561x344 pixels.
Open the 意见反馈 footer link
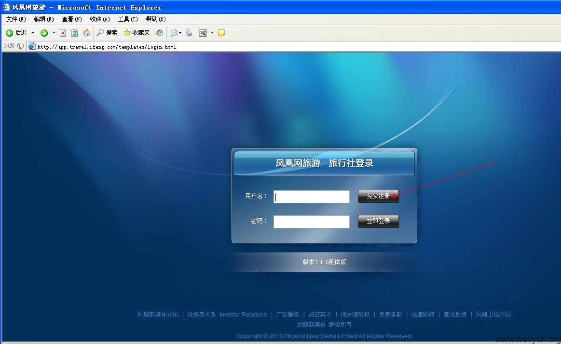(455, 314)
